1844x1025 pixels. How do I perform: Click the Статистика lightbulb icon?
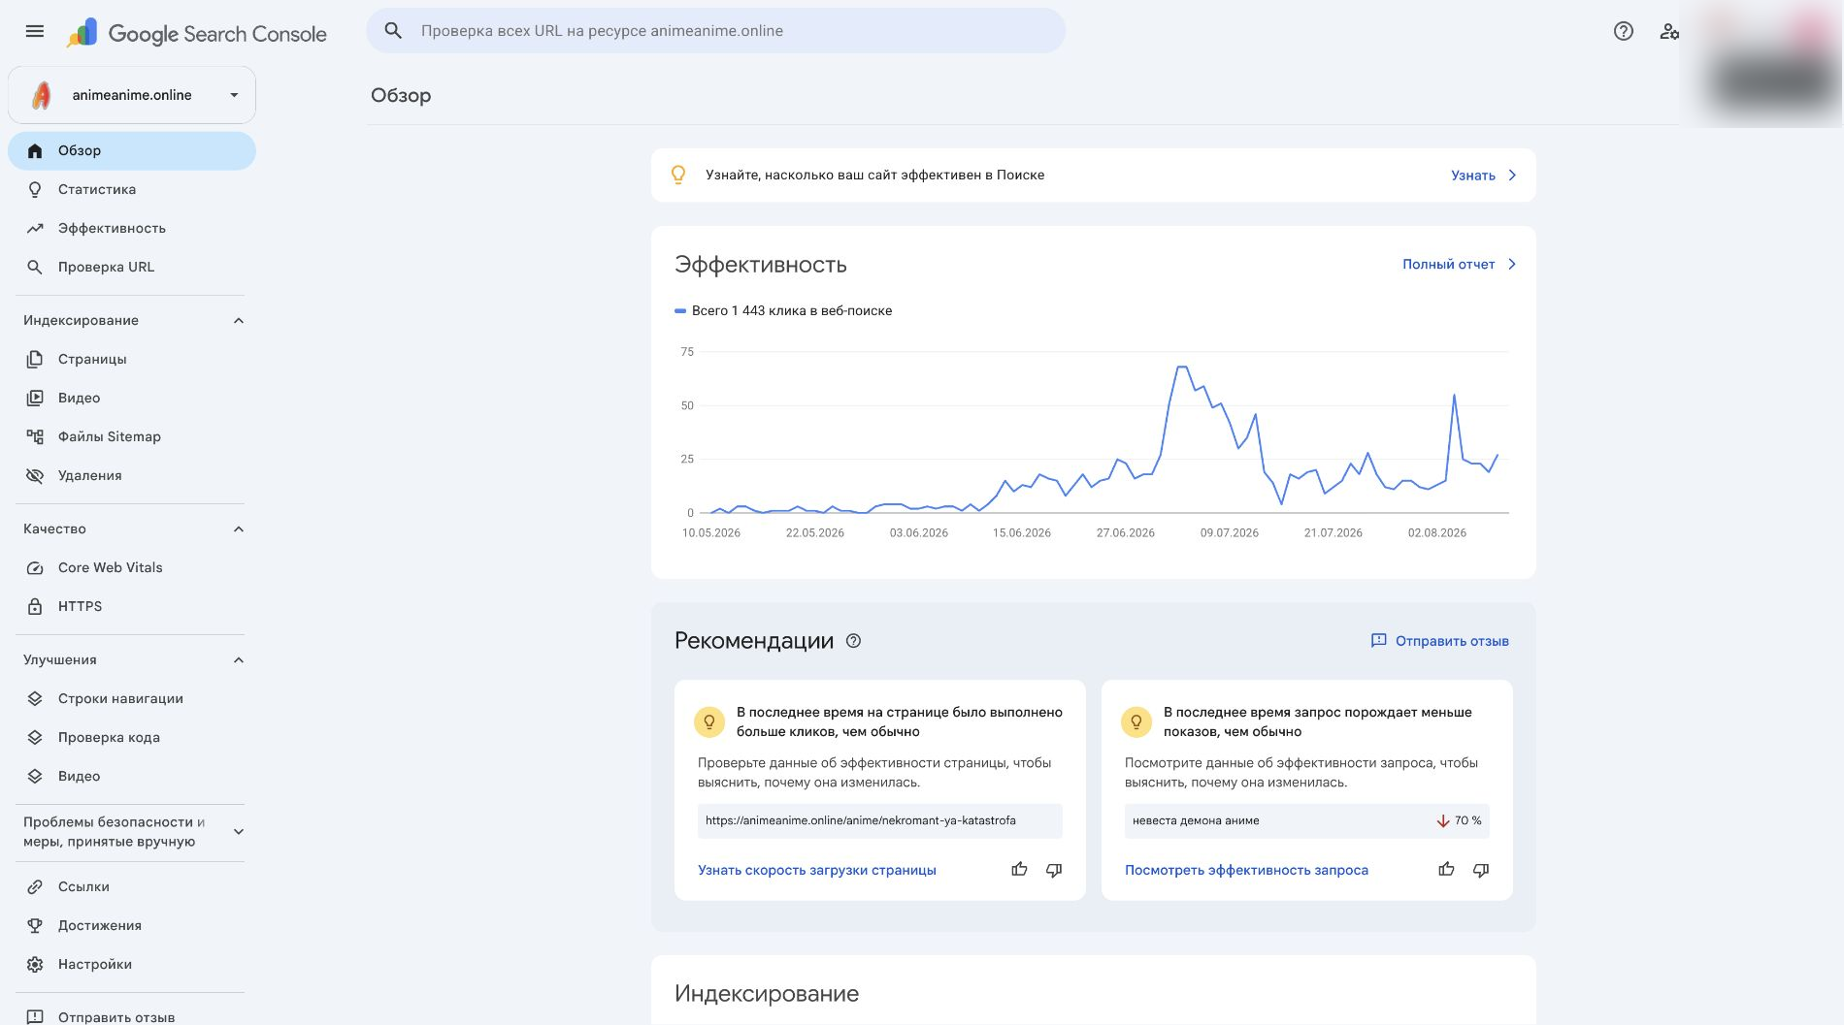pyautogui.click(x=35, y=189)
